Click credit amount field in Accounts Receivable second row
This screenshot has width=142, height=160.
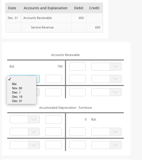[x=77, y=79]
